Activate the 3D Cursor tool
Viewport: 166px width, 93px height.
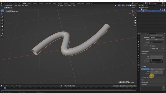(x=2, y=14)
